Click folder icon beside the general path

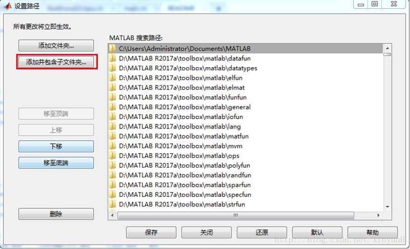click(113, 107)
